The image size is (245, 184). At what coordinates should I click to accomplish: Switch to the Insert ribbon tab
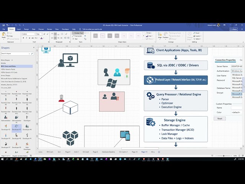click(x=19, y=29)
